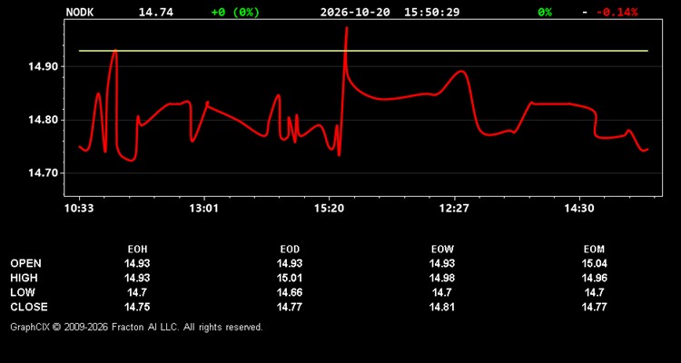Select the current price 14.74 in header
The image size is (681, 363).
coord(156,12)
